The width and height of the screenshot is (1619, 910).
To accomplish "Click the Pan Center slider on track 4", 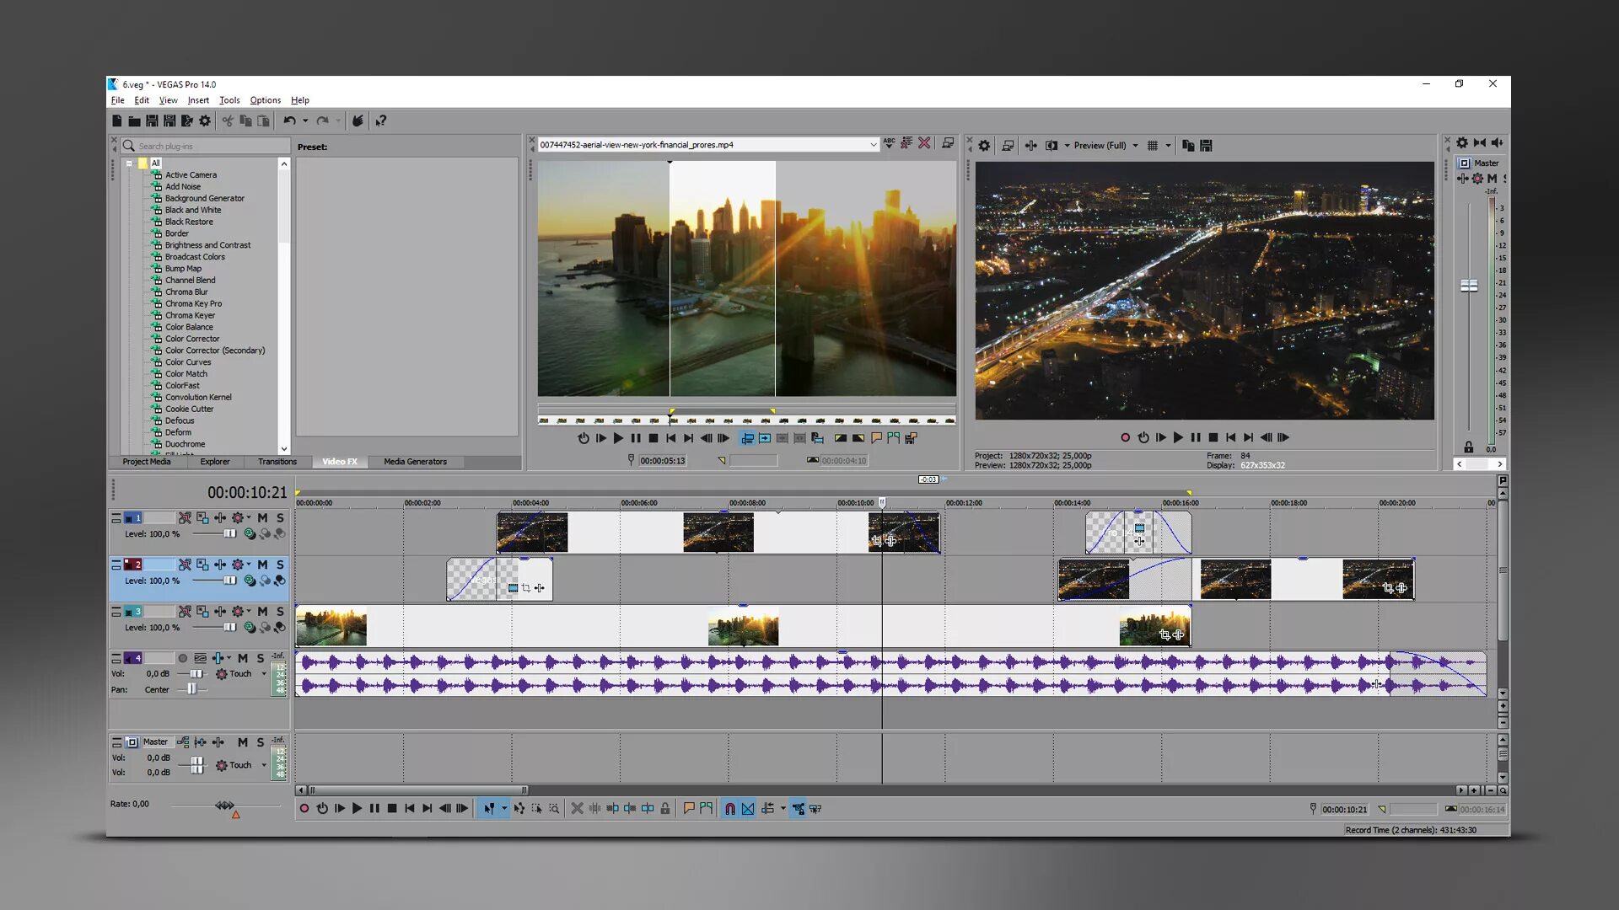I will (x=193, y=690).
